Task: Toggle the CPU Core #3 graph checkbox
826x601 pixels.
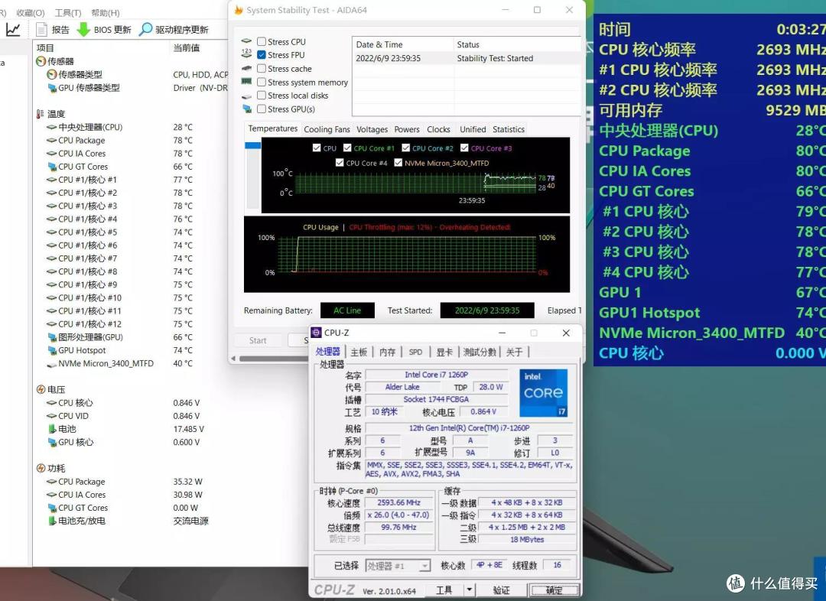Action: point(464,148)
